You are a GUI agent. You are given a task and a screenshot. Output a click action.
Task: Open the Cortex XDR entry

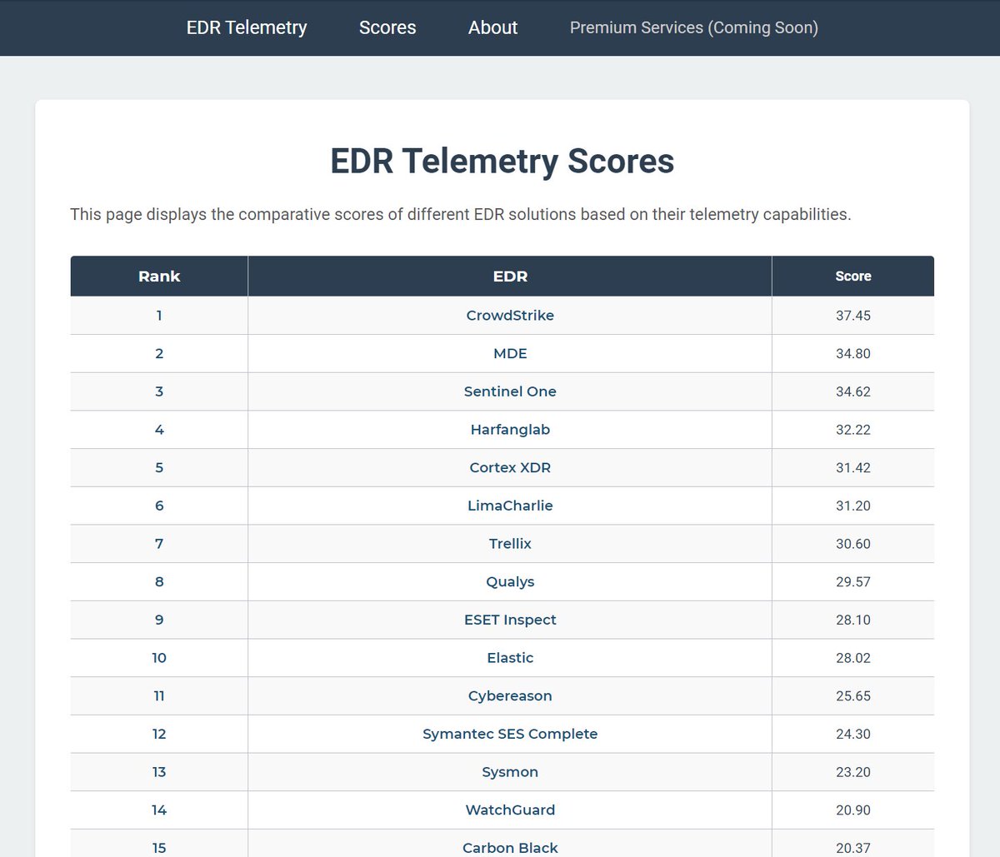[x=510, y=468]
